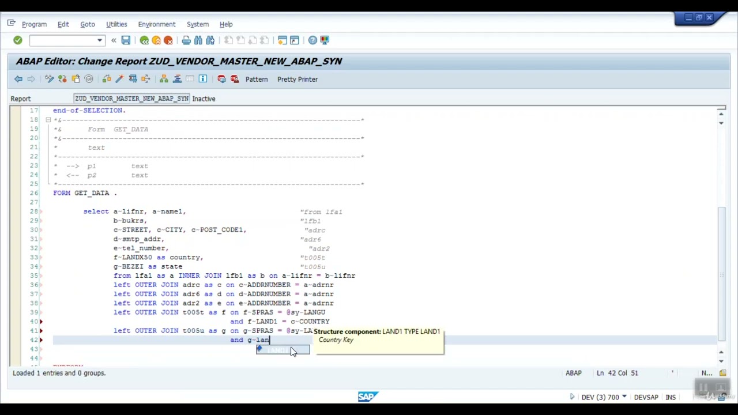Viewport: 738px width, 415px height.
Task: Open the Utilities menu
Action: point(116,24)
